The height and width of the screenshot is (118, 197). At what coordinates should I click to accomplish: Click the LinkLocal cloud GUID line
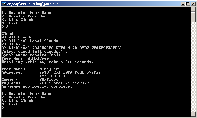(62, 48)
